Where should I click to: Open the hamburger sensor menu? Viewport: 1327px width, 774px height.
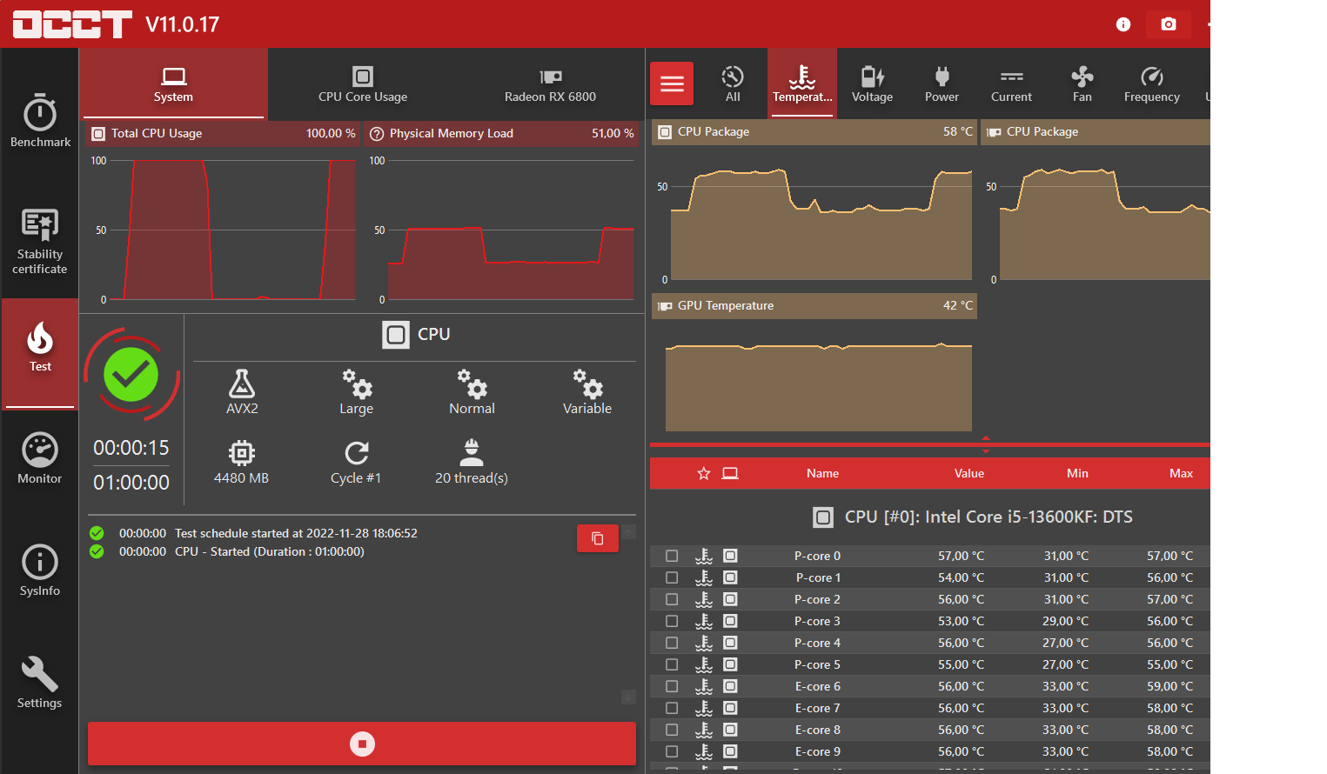pos(672,83)
